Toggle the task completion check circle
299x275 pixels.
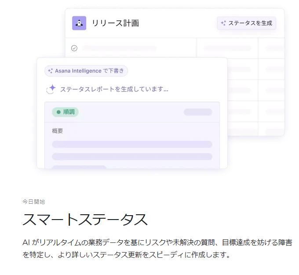pyautogui.click(x=74, y=48)
